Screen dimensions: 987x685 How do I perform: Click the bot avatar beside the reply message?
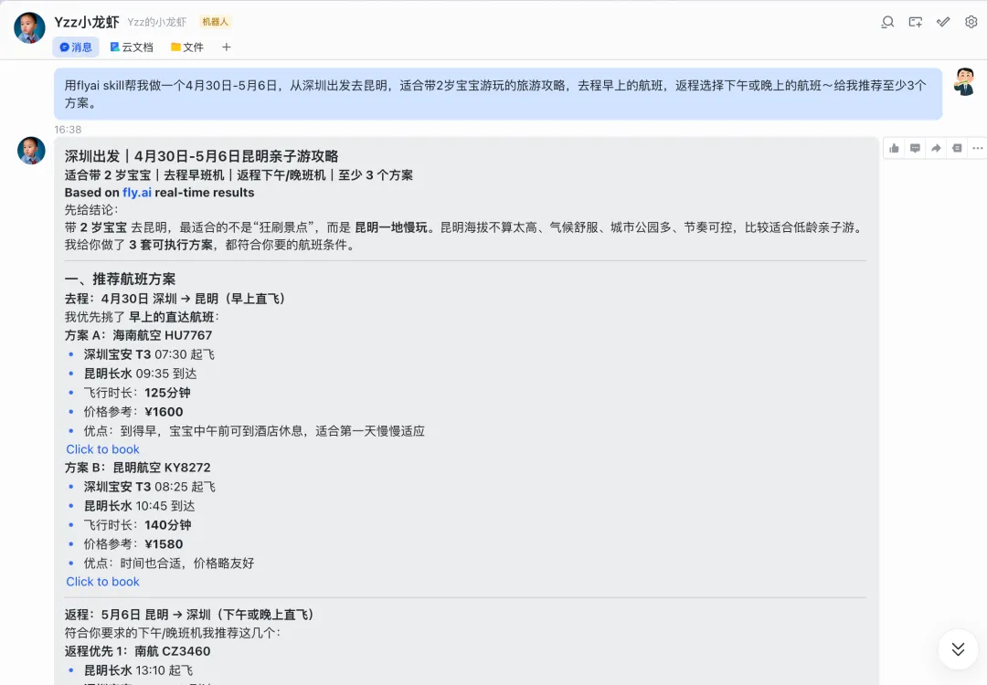(31, 151)
